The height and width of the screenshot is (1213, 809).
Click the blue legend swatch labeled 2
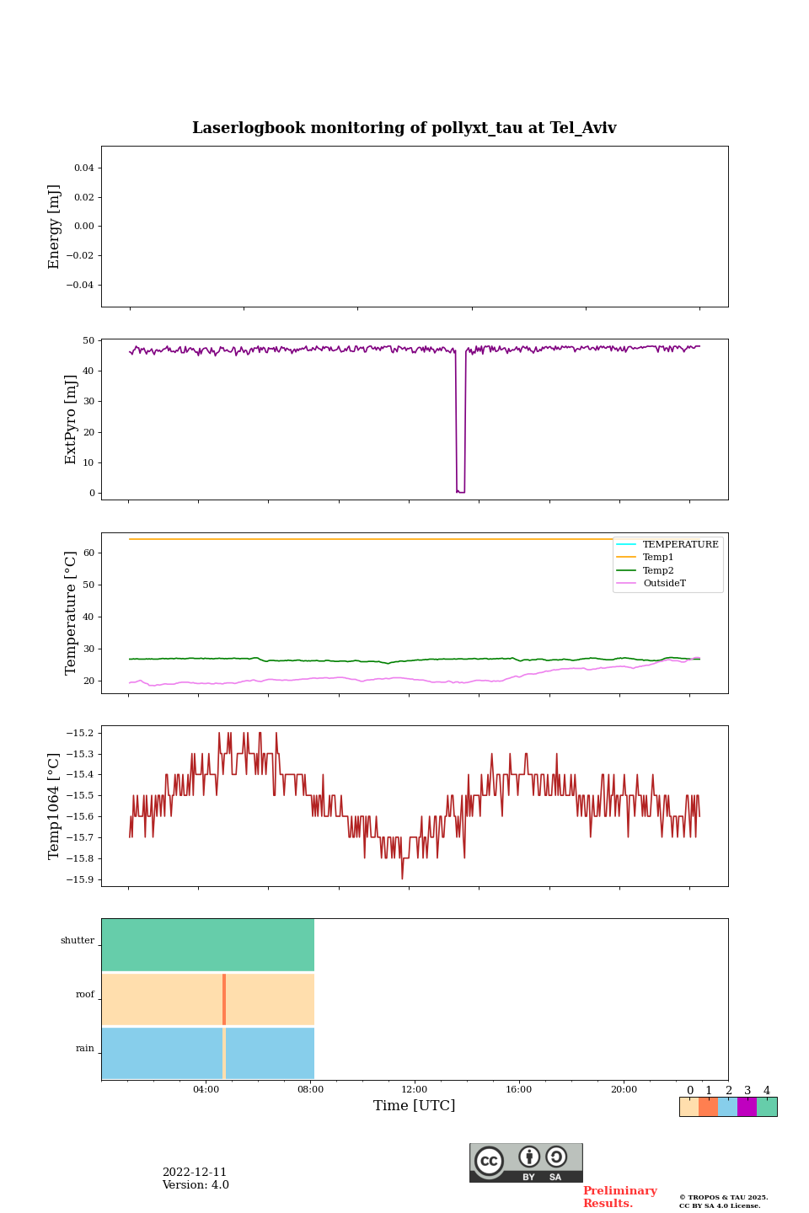[x=727, y=1107]
